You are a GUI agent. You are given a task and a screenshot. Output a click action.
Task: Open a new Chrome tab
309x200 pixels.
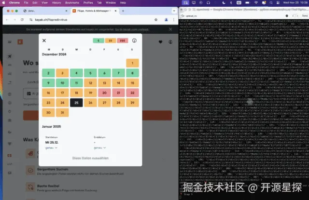click(123, 11)
